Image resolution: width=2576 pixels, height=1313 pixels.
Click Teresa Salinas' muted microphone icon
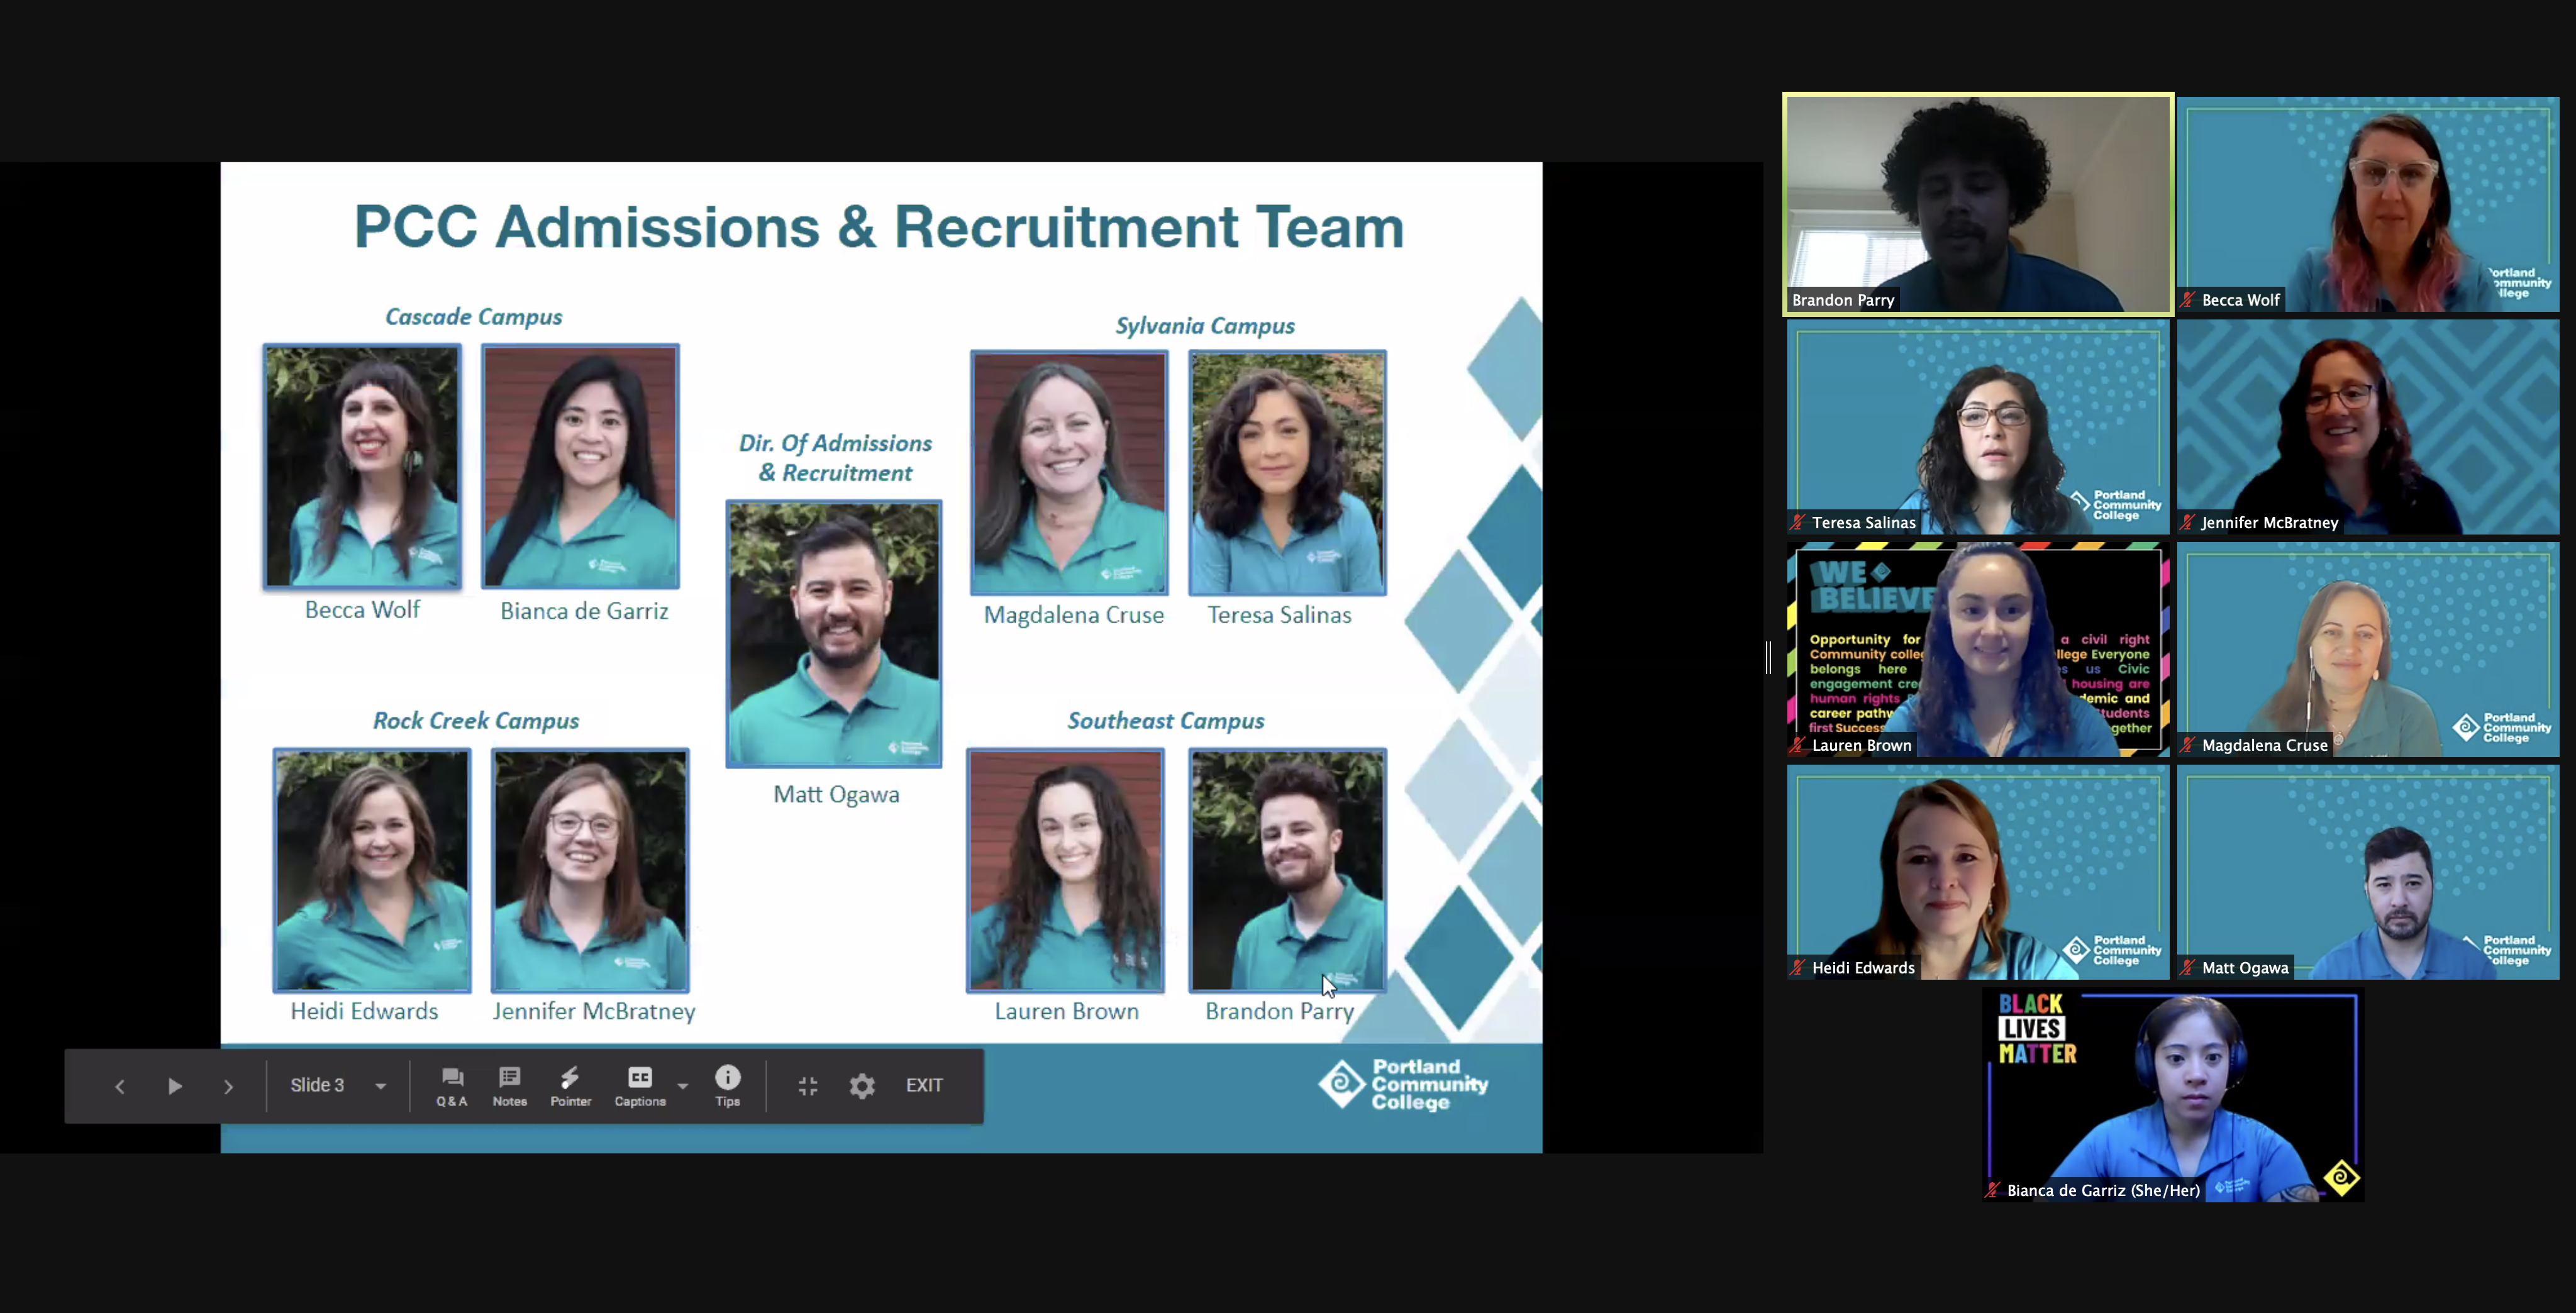[x=1798, y=522]
